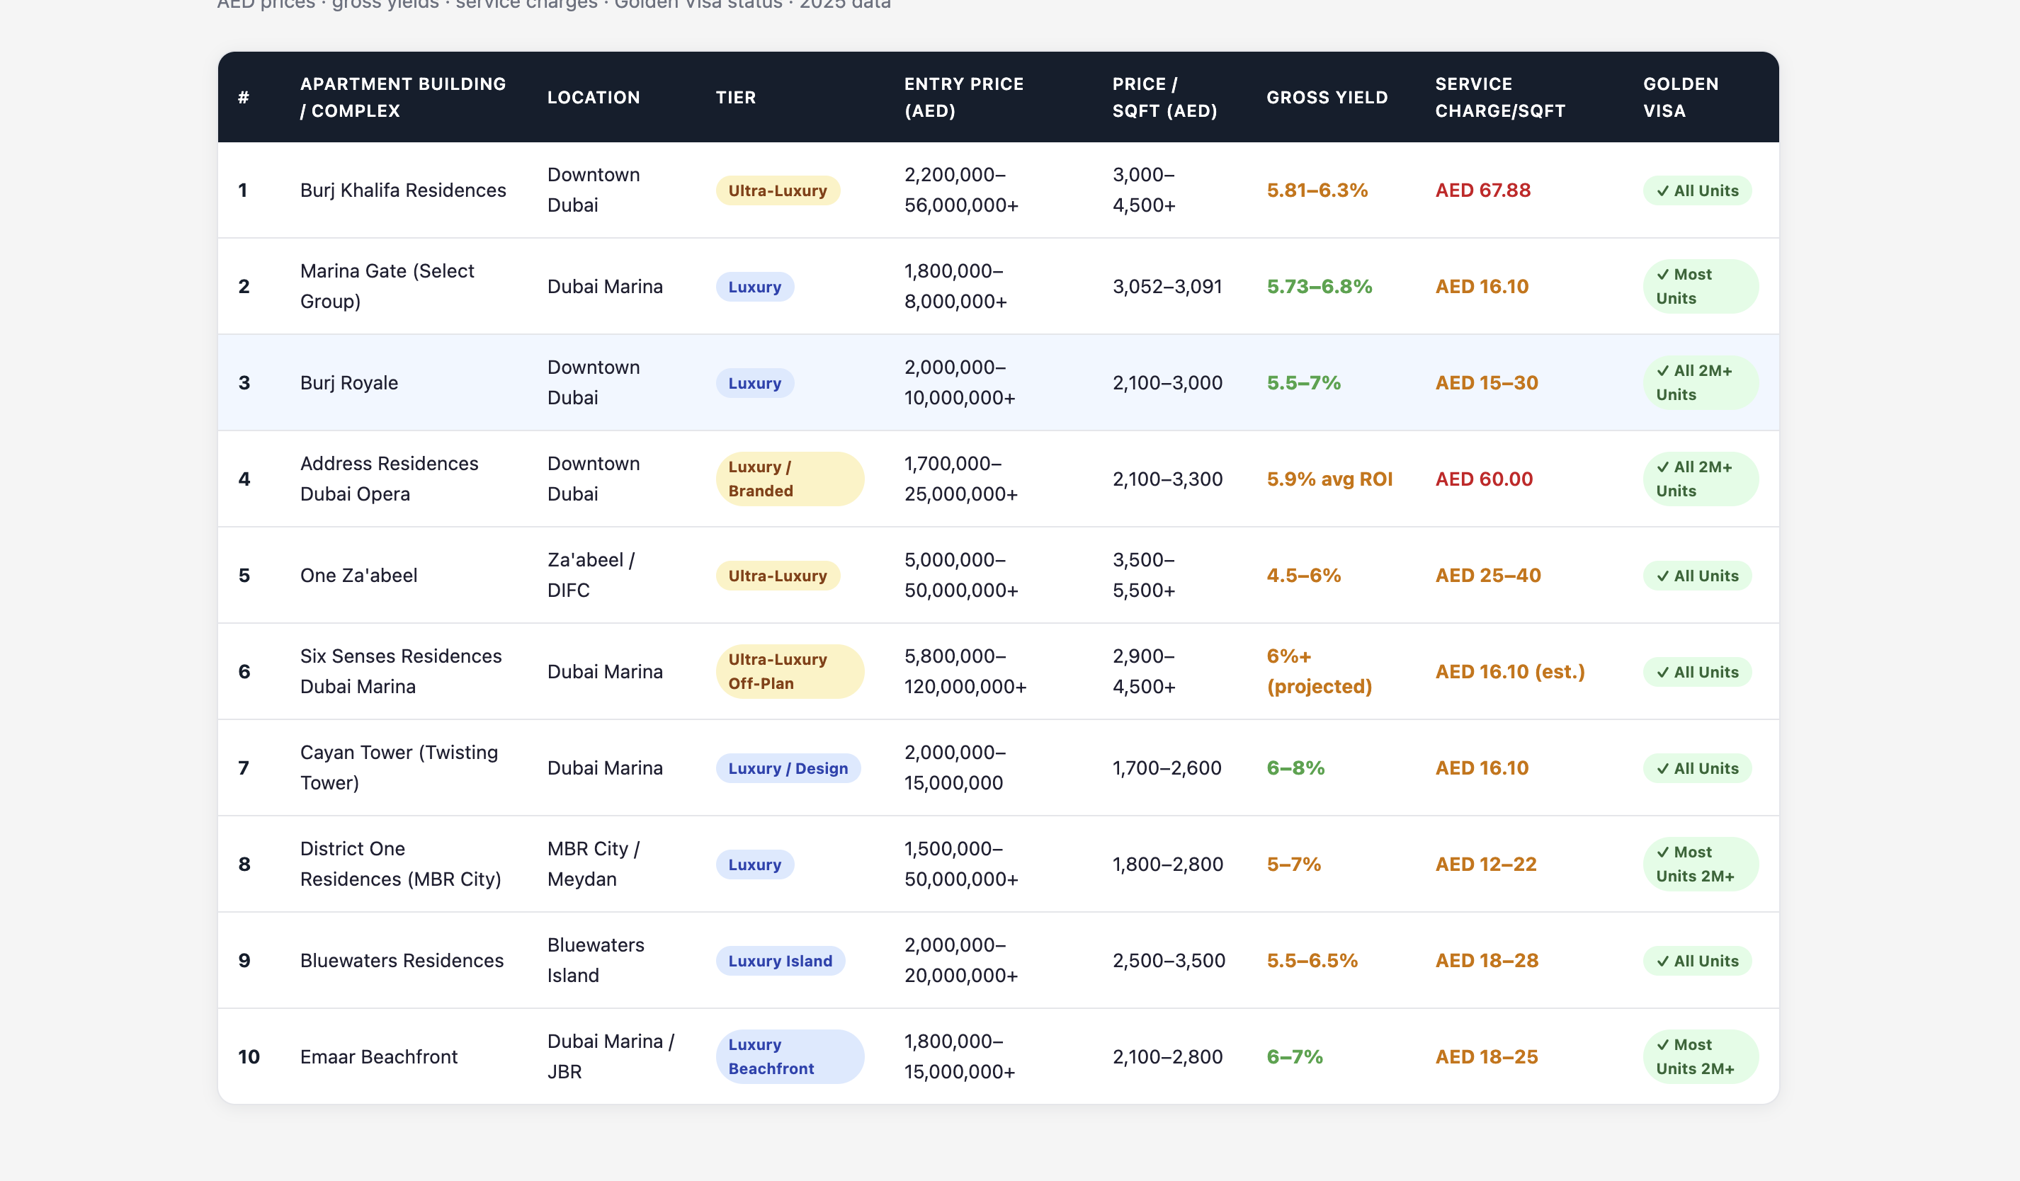The height and width of the screenshot is (1181, 2020).
Task: Click the AED 67.88 service charge value
Action: tap(1482, 190)
